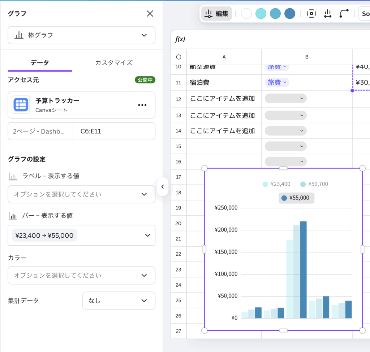Click the chart's bottom-left resize handle
370x352 pixels.
tap(205, 331)
